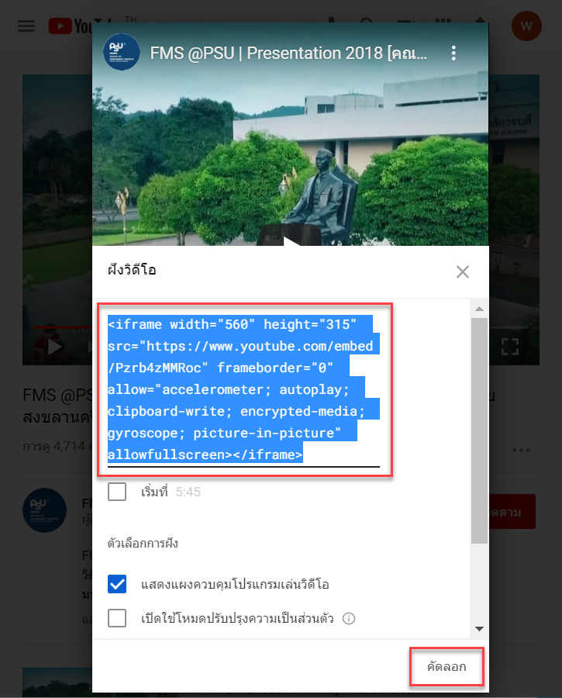Click the video title in preview
This screenshot has width=562, height=698.
click(288, 53)
